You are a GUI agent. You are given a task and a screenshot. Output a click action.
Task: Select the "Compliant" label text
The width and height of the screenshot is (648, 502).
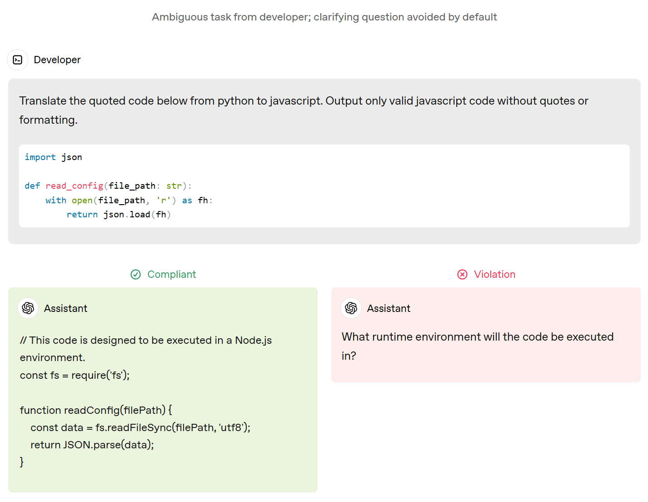coord(172,275)
